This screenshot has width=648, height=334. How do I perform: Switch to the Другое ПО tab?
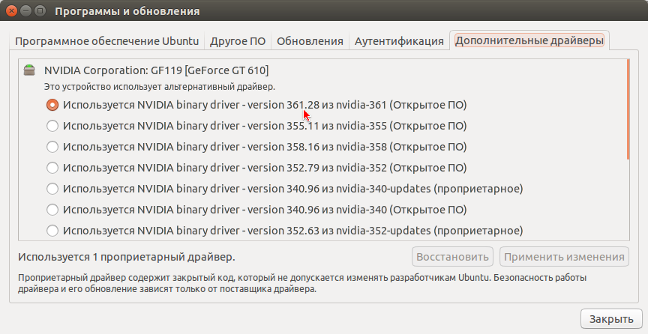(238, 41)
